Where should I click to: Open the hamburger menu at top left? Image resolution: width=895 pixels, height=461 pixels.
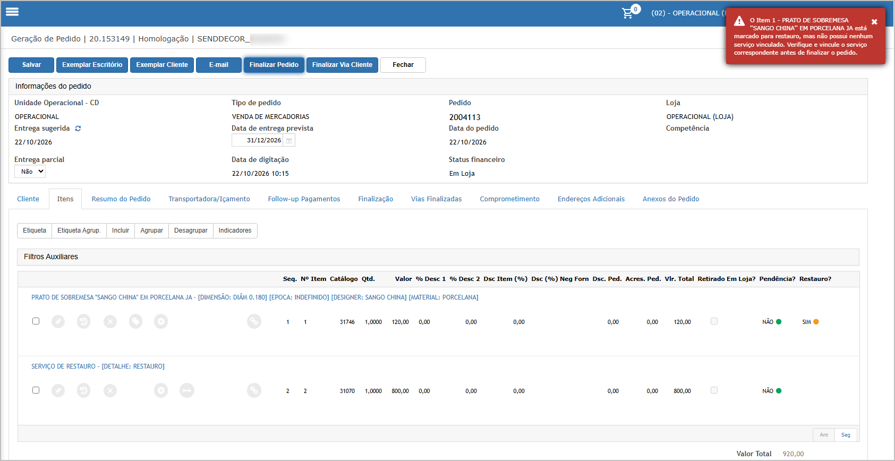(x=12, y=12)
